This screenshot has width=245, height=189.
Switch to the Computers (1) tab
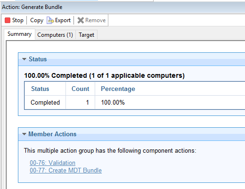pos(55,35)
